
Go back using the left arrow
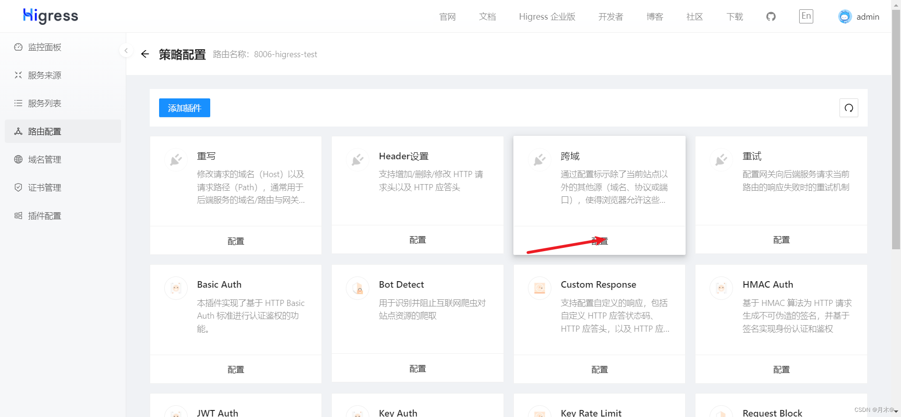145,54
